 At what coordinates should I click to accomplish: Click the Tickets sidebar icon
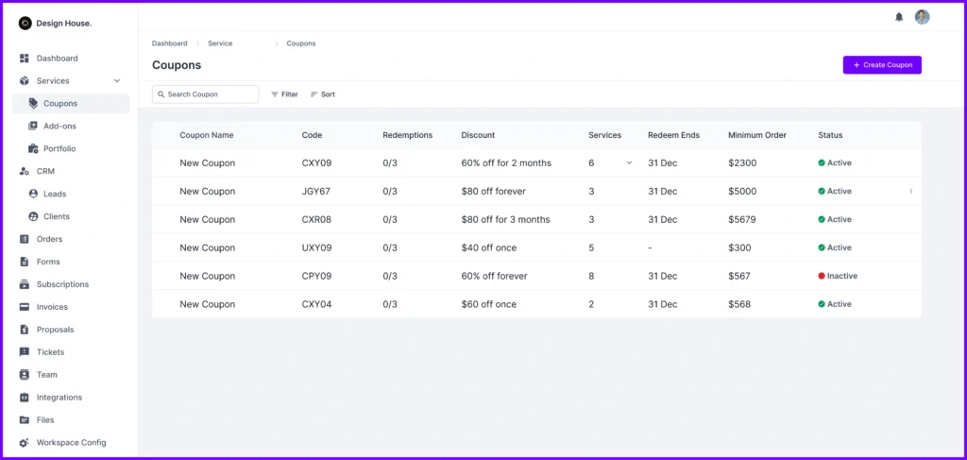point(25,352)
